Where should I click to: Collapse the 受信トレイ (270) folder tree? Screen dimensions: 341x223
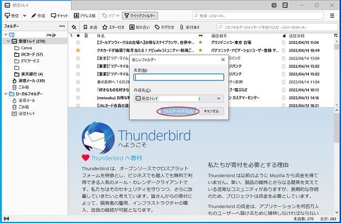[8, 41]
